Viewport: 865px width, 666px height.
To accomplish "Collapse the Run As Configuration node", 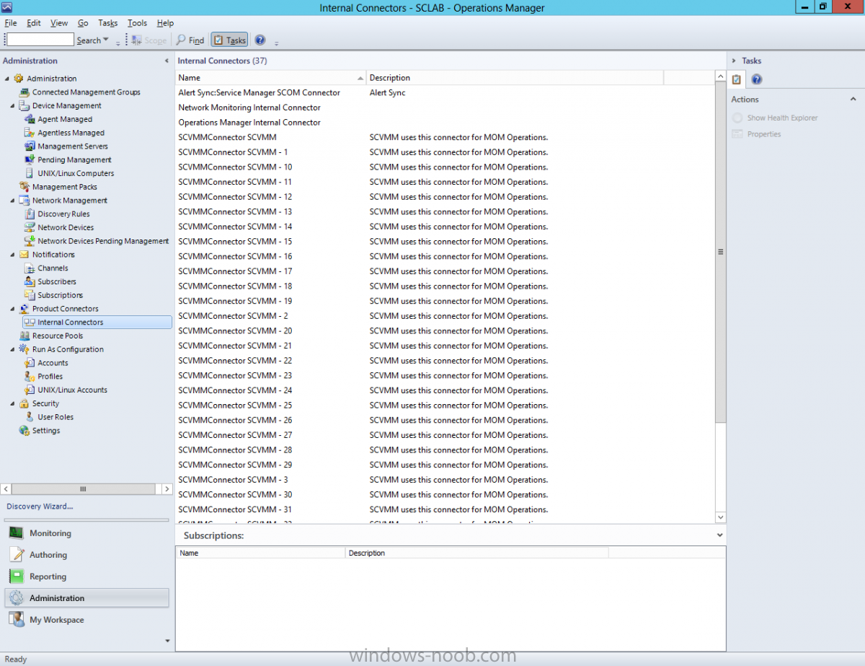I will 13,349.
